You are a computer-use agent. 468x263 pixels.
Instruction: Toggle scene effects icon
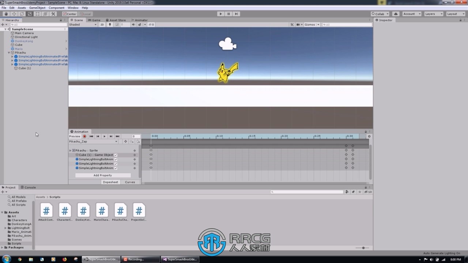point(140,24)
